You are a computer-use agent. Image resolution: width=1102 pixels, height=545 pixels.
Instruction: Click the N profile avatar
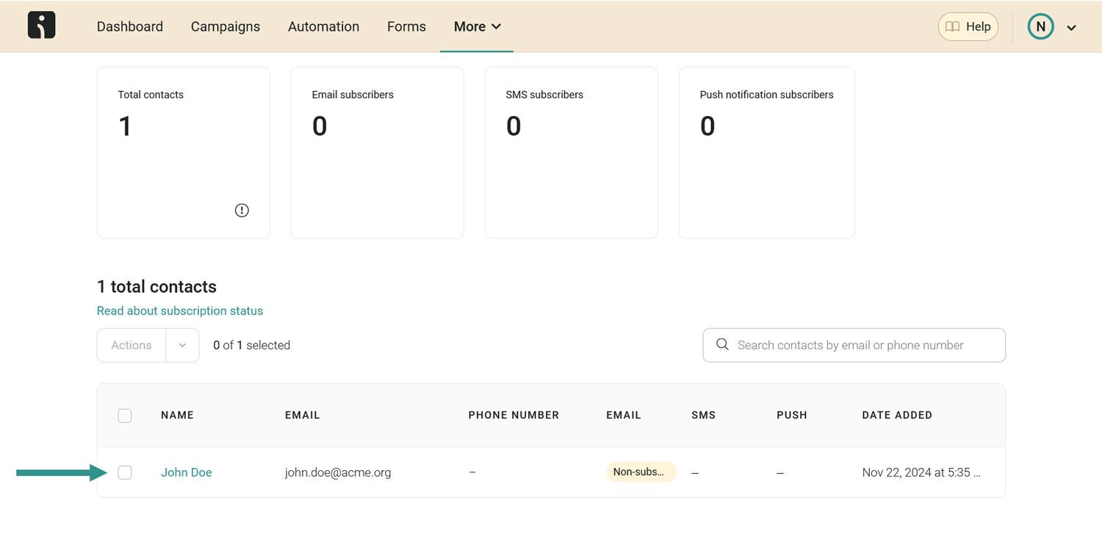tap(1040, 26)
